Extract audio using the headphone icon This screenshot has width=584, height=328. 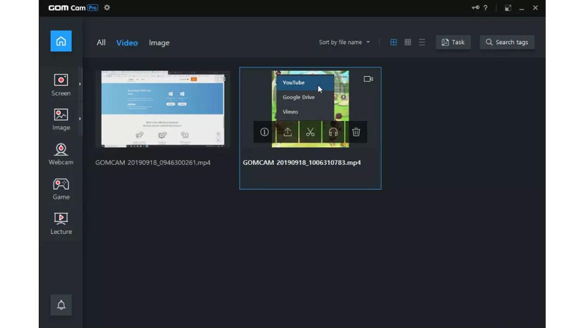(x=333, y=132)
